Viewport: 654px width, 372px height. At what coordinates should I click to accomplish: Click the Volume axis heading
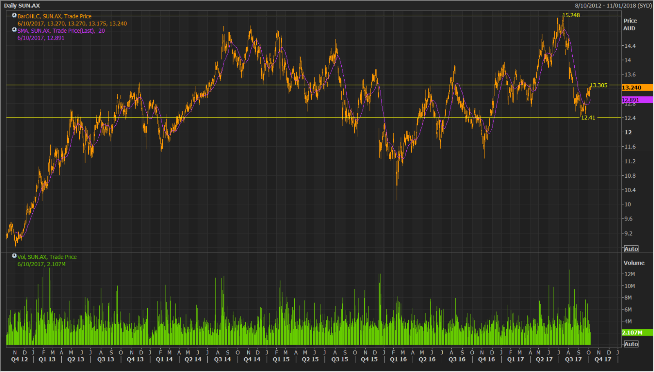[x=634, y=263]
